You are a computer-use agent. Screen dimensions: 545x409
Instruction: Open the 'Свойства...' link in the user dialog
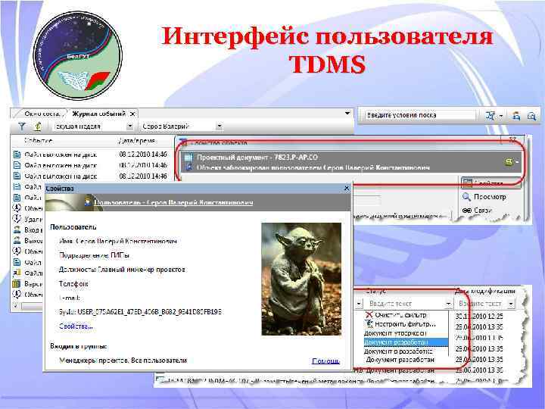[76, 326]
